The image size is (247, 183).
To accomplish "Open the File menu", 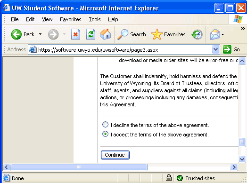I will pyautogui.click(x=15, y=19).
